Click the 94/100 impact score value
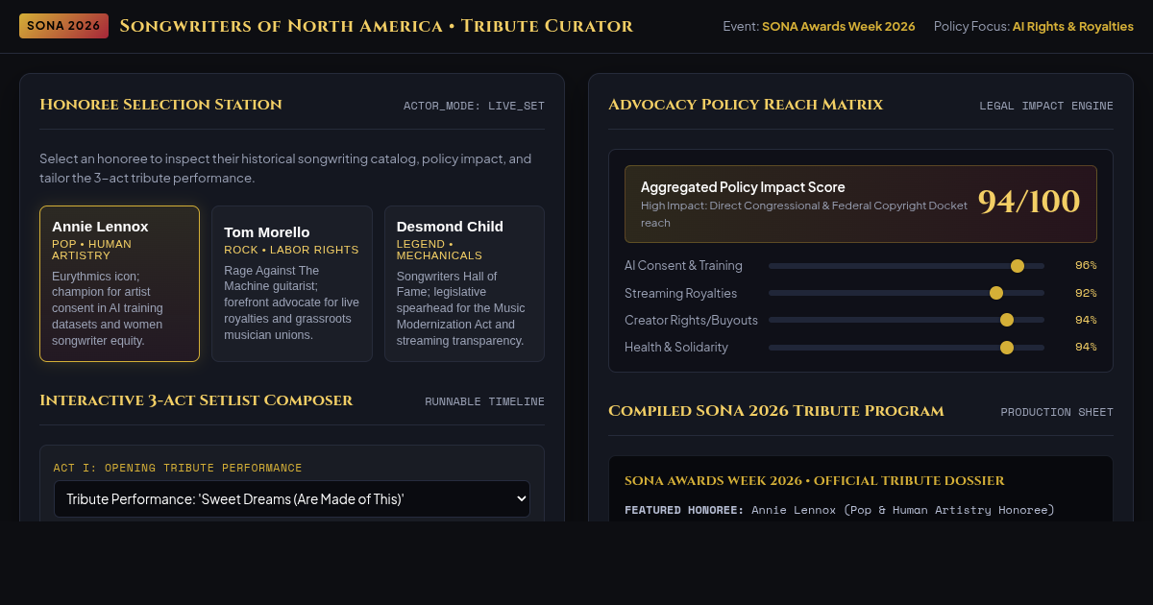 (1029, 203)
